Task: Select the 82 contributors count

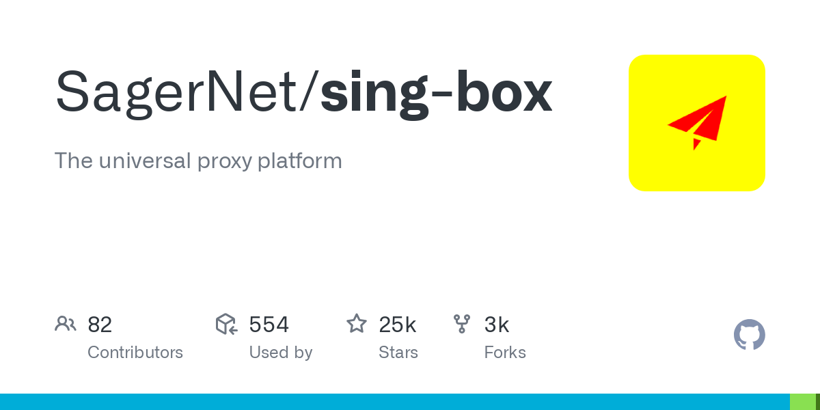Action: (x=100, y=325)
